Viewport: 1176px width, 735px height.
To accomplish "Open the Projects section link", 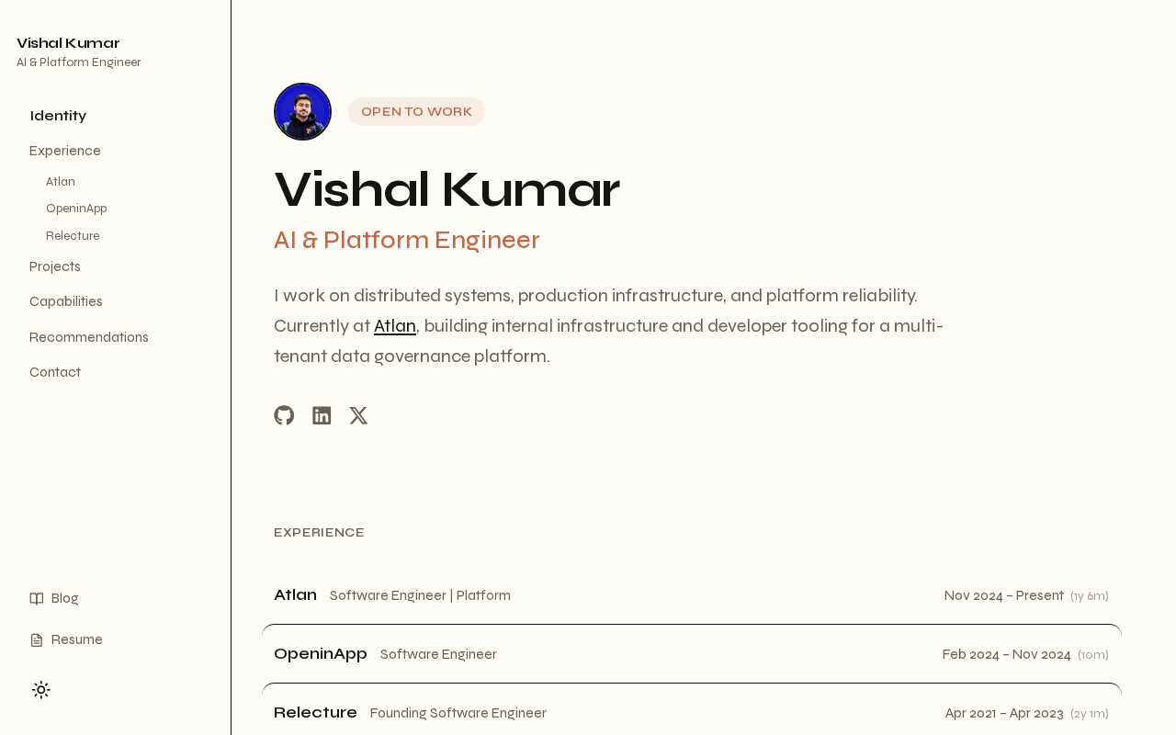I will click(x=55, y=266).
